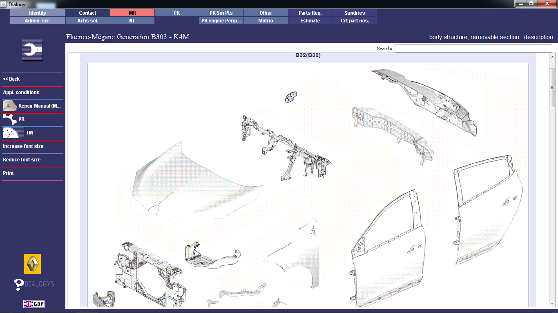Open the Estimate tab
The width and height of the screenshot is (558, 313).
coord(310,21)
